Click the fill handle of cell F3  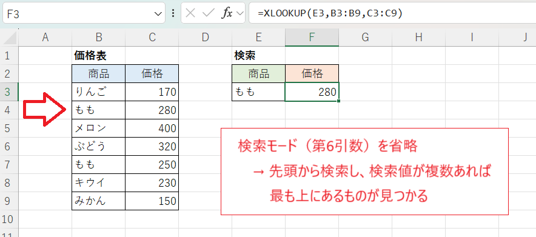point(338,101)
